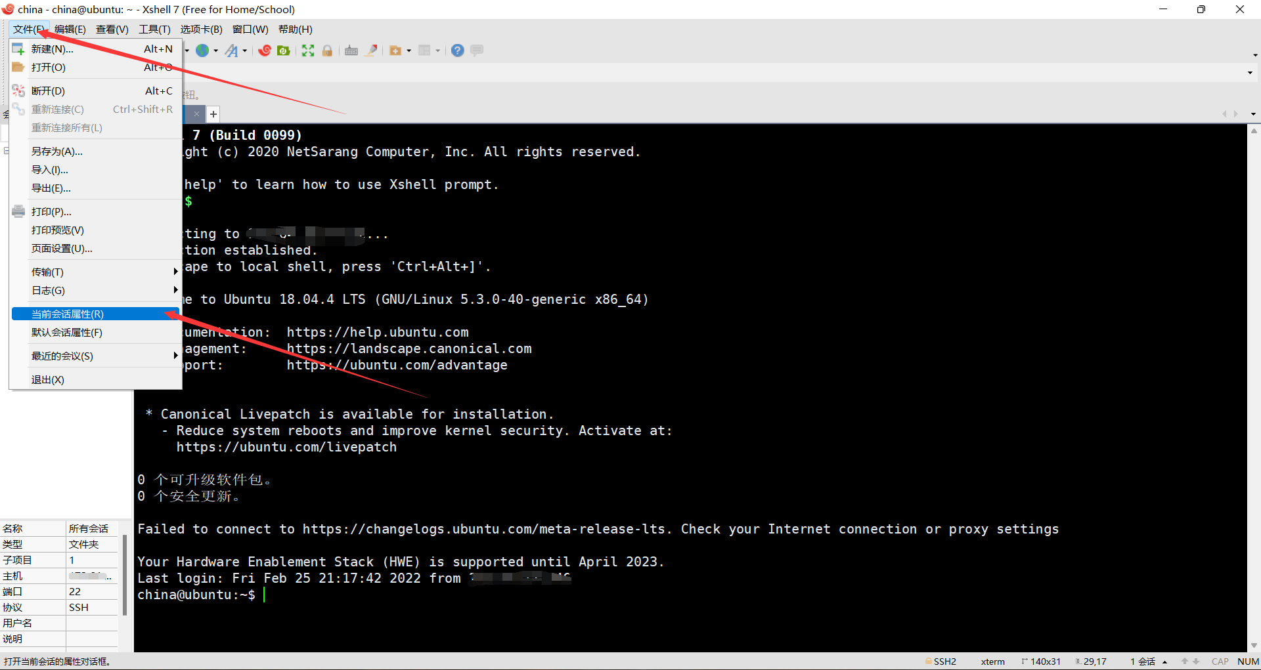
Task: Open tab list dropdown arrow
Action: (1253, 114)
